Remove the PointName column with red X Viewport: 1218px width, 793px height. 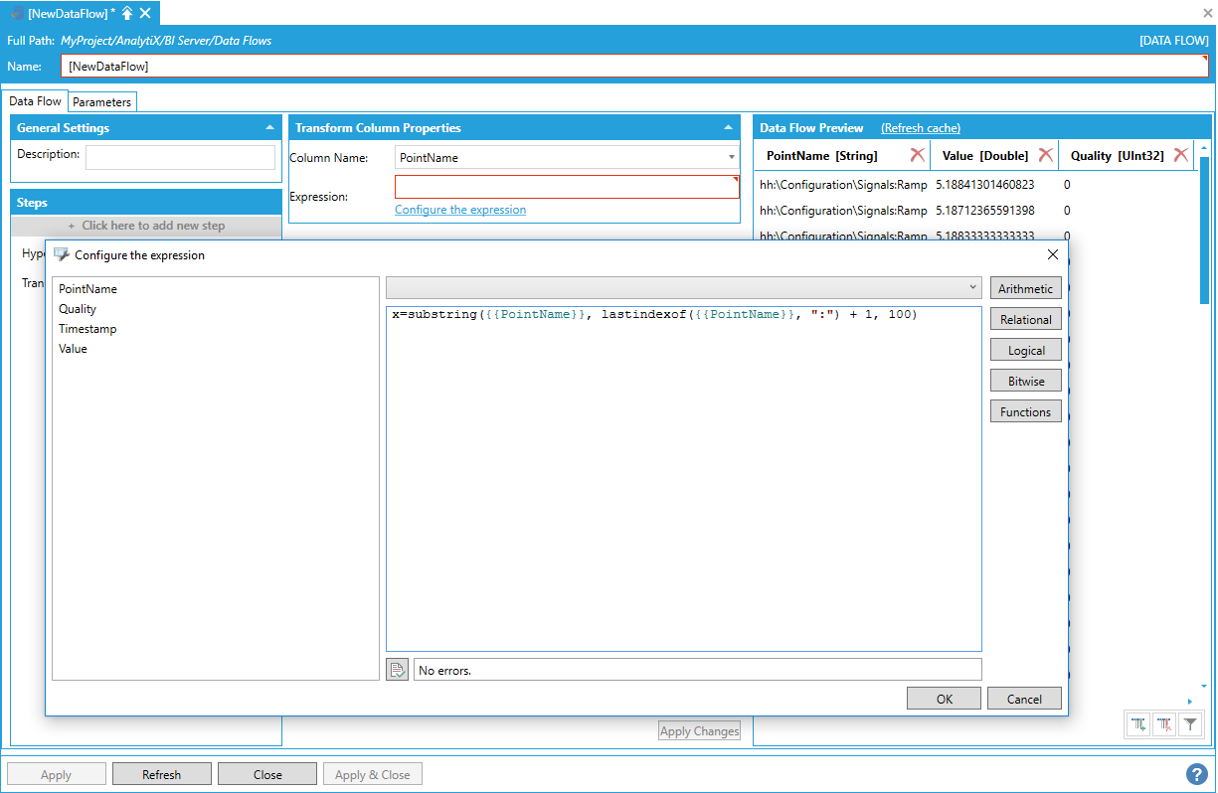coord(917,155)
